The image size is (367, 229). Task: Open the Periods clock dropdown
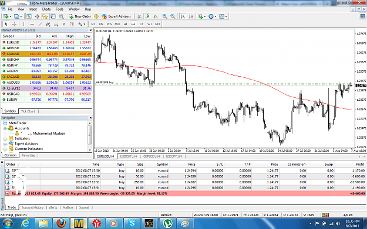click(213, 16)
